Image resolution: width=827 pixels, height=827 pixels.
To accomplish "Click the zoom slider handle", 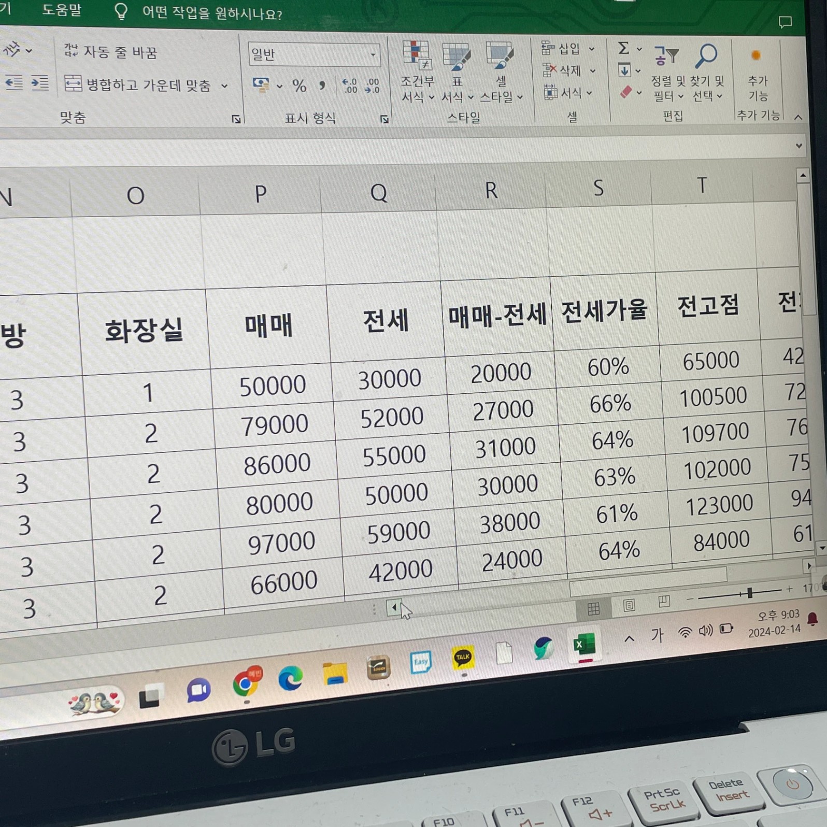I will tap(749, 593).
